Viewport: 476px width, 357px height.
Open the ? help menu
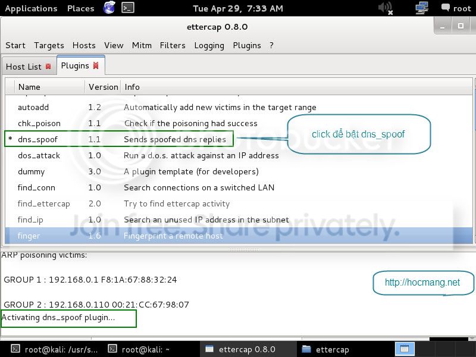[271, 46]
